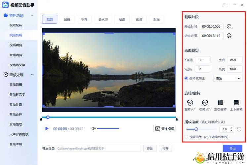This screenshot has width=247, height=165.
Task: Toggle the 视频倒放 reverse playback option
Action: click(186, 137)
